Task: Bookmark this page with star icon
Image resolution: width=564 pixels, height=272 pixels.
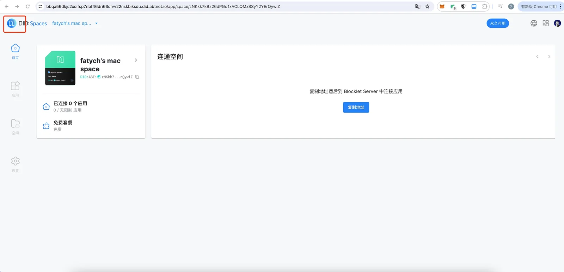Action: (x=427, y=6)
